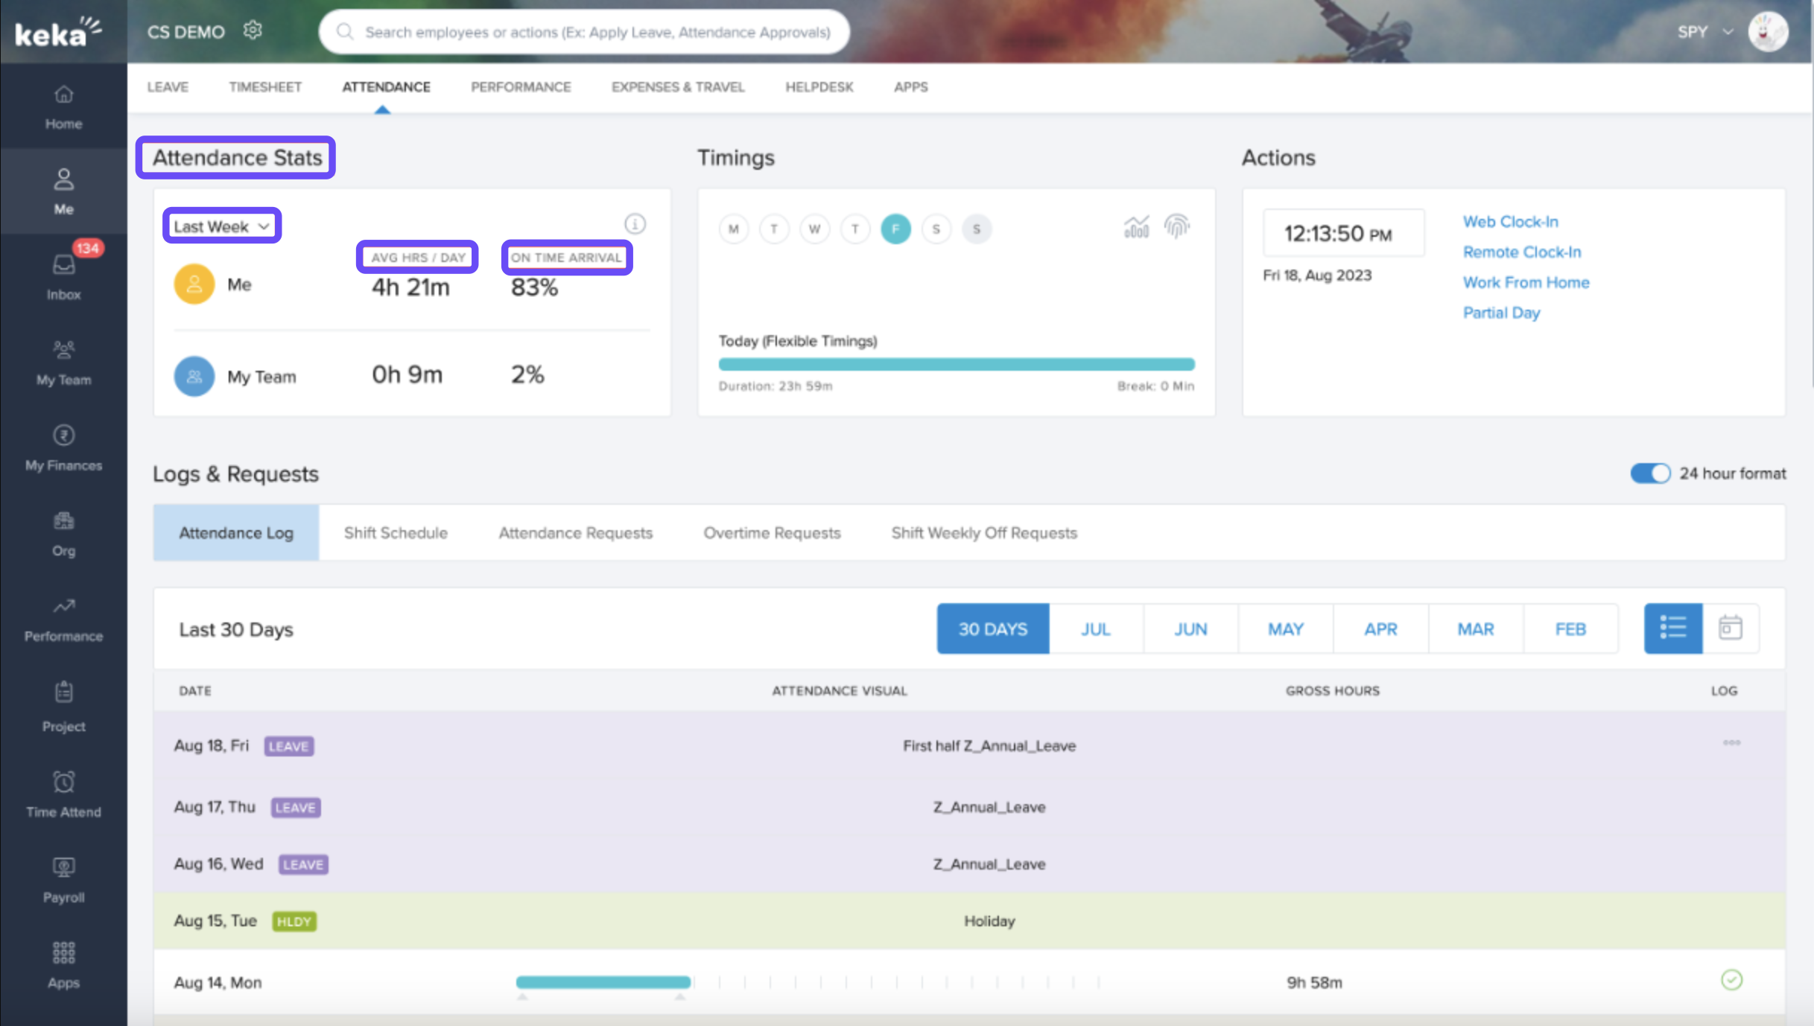Click the My Finances rupee icon

click(x=63, y=435)
